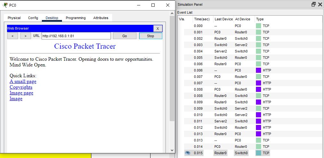Image resolution: width=324 pixels, height=158 pixels.
Task: Follow the 'Image page' link
Action: coord(21,93)
